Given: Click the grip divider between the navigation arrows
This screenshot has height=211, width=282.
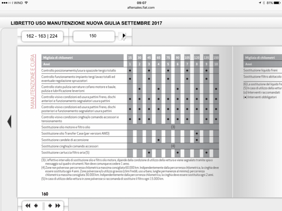Looking at the screenshot, I should tap(43, 206).
